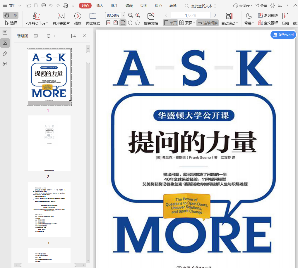Viewport: 298px width, 268px height.
Task: Click 分享 share button
Action: click(x=261, y=6)
